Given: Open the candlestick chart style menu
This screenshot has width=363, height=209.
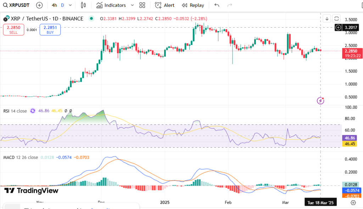Looking at the screenshot, I should tap(83, 5).
